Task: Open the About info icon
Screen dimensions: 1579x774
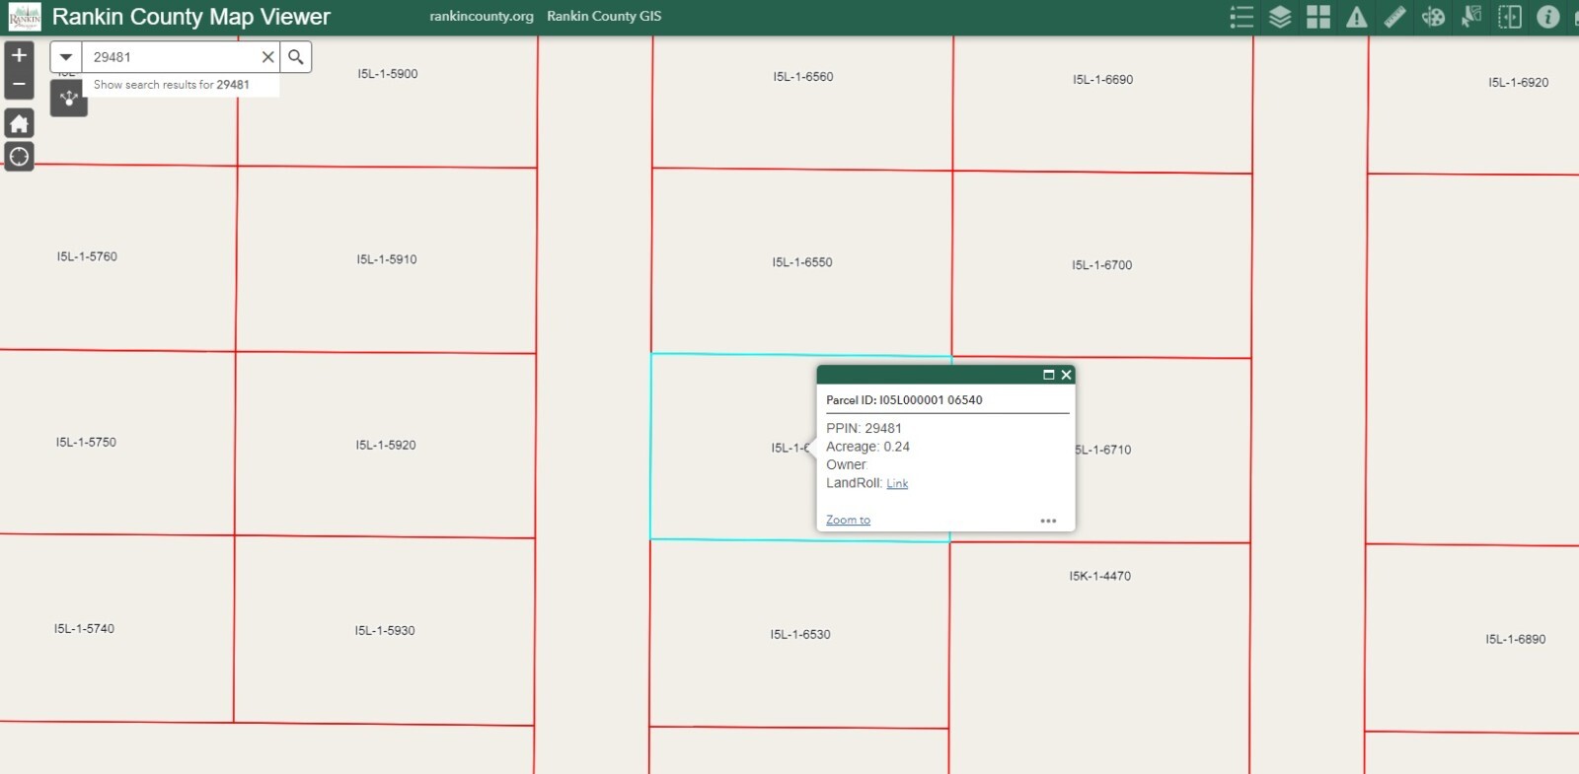Action: [x=1548, y=17]
